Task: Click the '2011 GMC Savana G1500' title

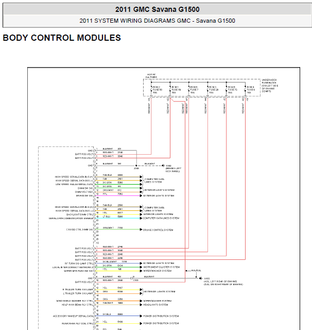Action: pos(157,9)
